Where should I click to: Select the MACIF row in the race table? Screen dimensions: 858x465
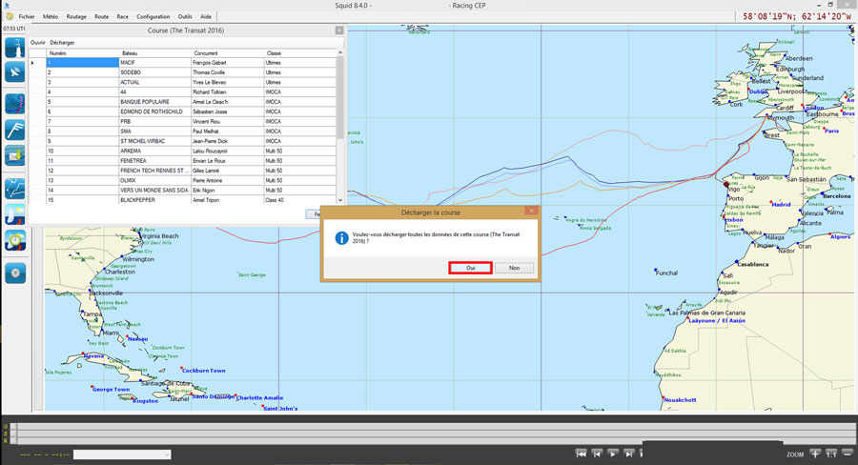153,63
